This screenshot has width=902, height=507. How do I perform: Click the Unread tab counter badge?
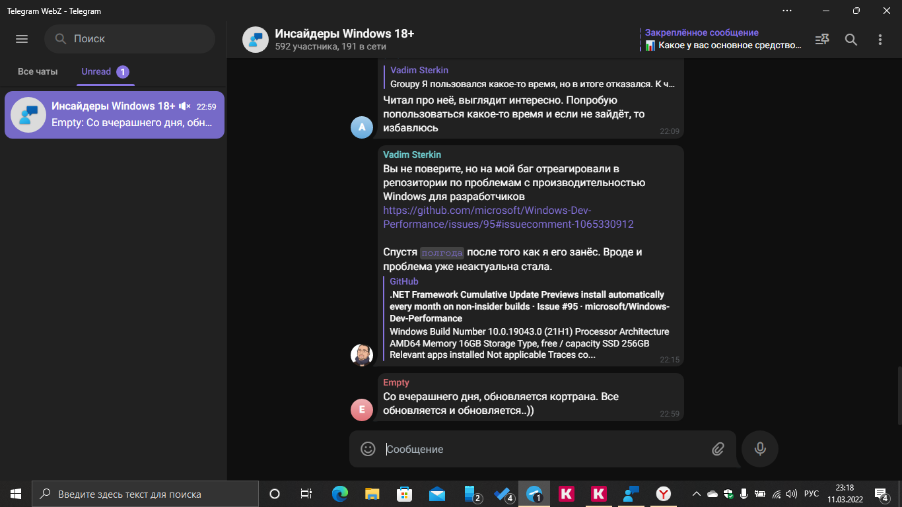[x=123, y=71]
